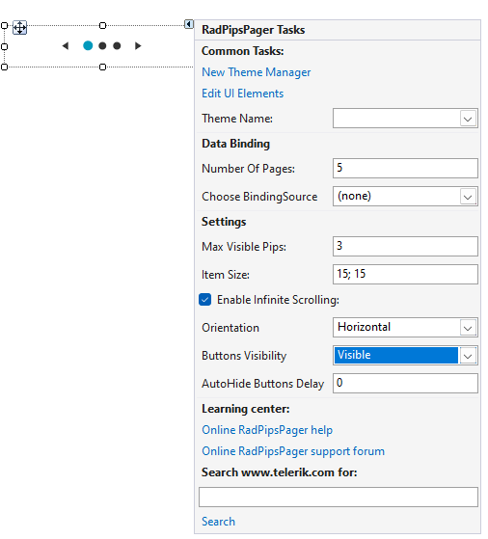Click the bottom-left resize handle of the control
The height and width of the screenshot is (539, 488).
point(4,67)
